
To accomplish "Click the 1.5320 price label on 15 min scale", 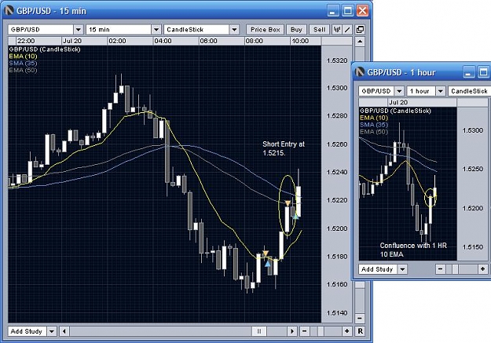I will pyautogui.click(x=337, y=60).
